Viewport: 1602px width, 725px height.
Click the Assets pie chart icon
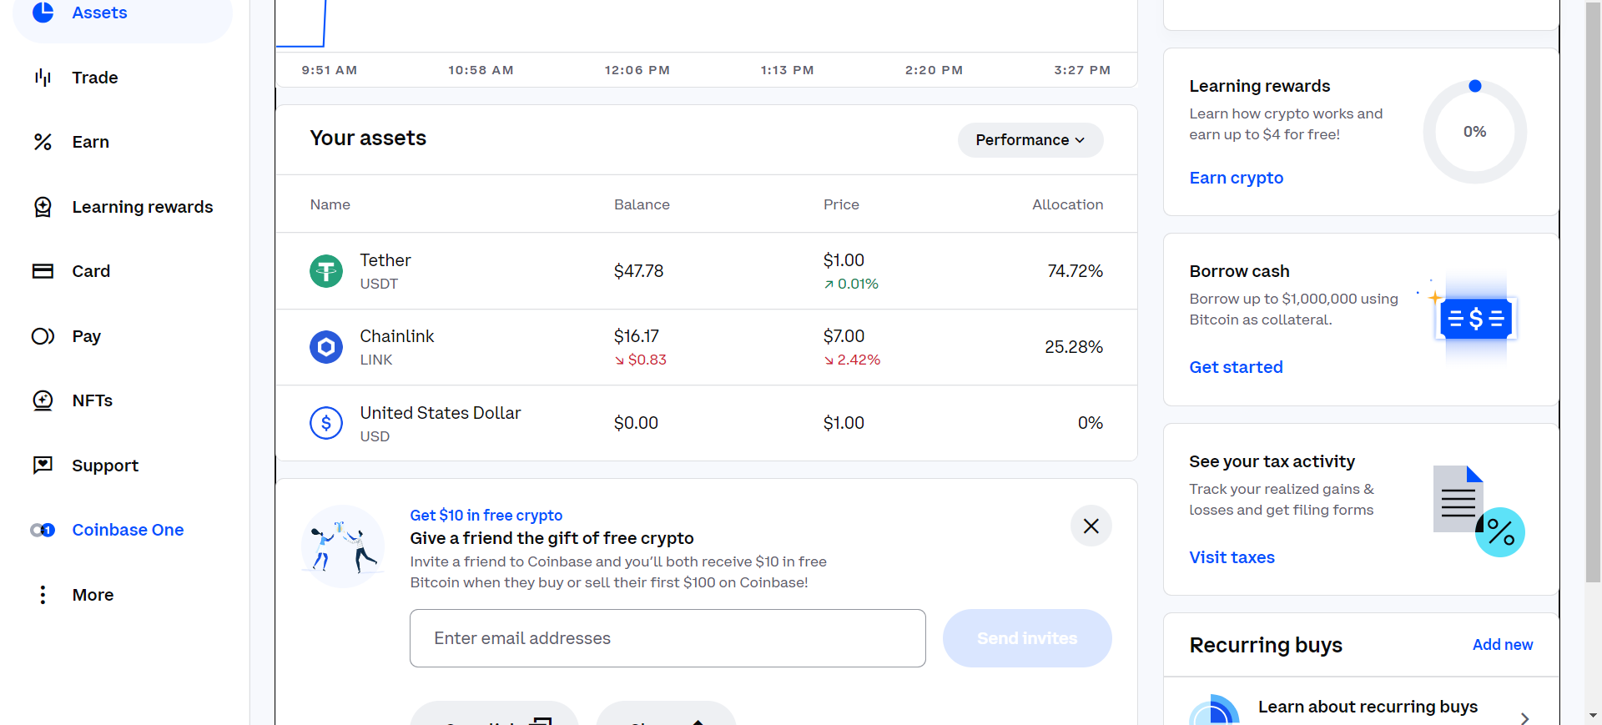pyautogui.click(x=43, y=12)
